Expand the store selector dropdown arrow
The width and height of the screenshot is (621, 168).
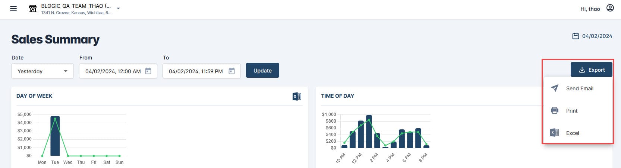(118, 9)
